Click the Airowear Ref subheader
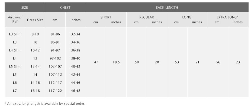 [x=15, y=19]
